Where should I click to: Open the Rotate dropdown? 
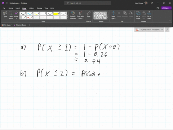pyautogui.click(x=131, y=15)
